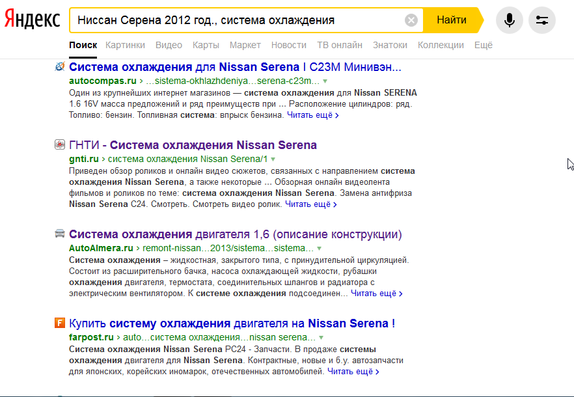574x397 pixels.
Task: Expand dropdown arrow next to AutoAlmera.ru URL
Action: pos(319,249)
